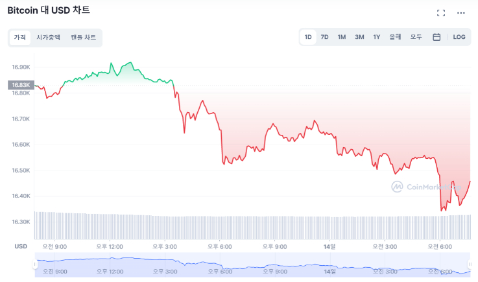Click the 16.83K current price label

[20, 85]
